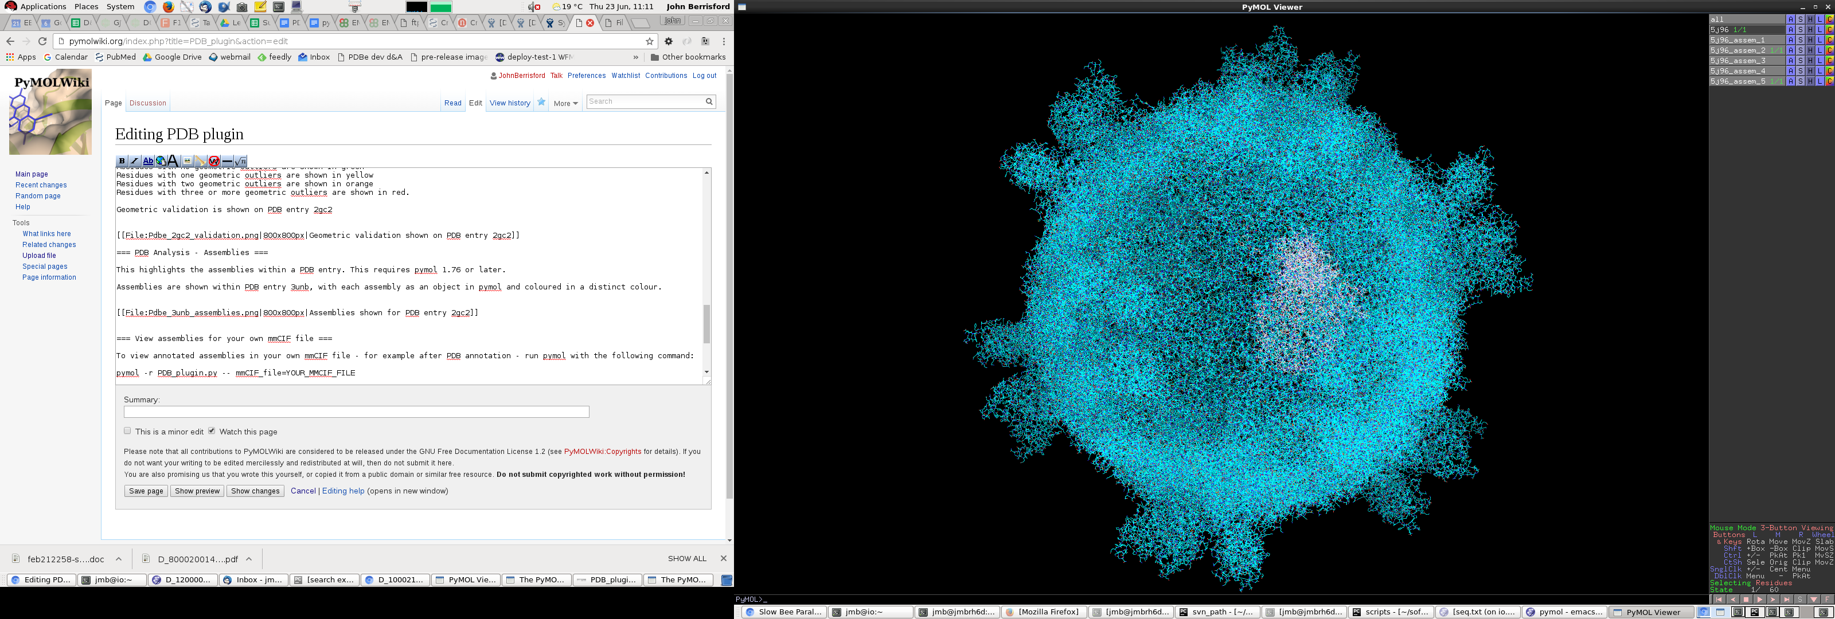Screen dimensions: 1835x619
Task: Check the 'This is a minor edit' box
Action: coord(127,431)
